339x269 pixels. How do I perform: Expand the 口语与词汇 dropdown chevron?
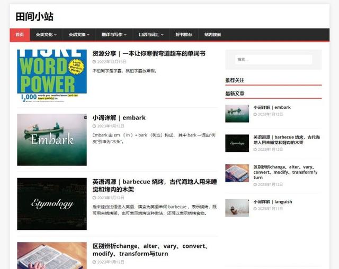pyautogui.click(x=163, y=35)
